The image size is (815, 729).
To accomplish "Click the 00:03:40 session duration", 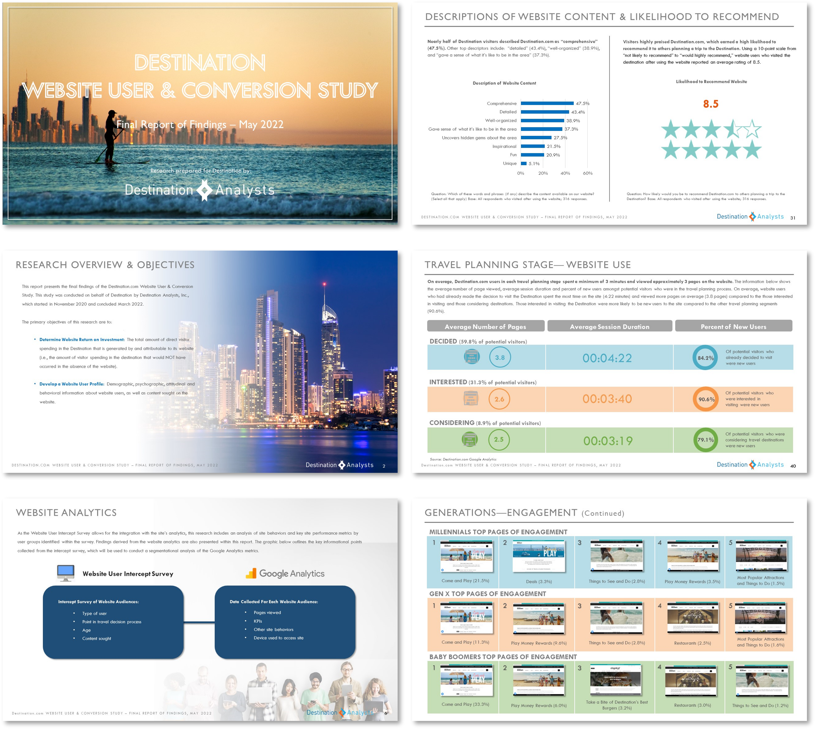I will point(607,399).
